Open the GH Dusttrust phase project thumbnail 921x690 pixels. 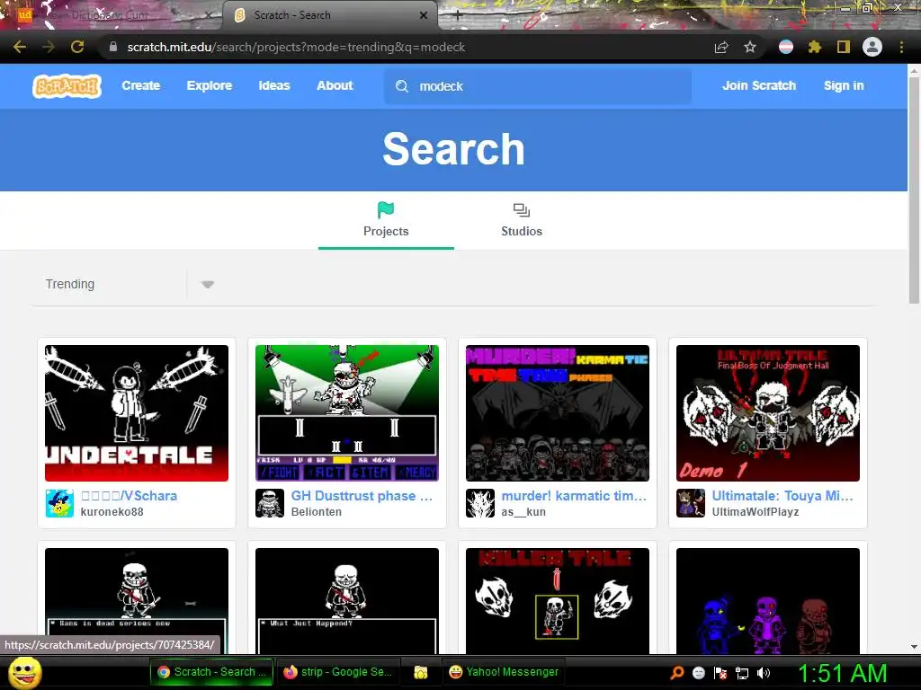point(347,413)
